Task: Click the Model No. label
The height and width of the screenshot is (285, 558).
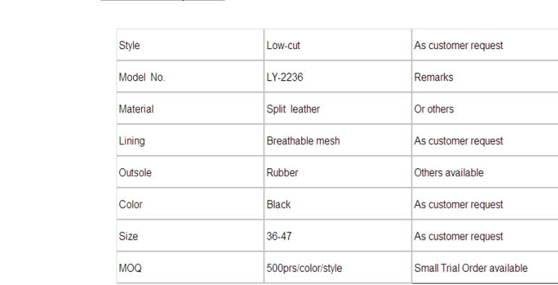Action: tap(142, 77)
